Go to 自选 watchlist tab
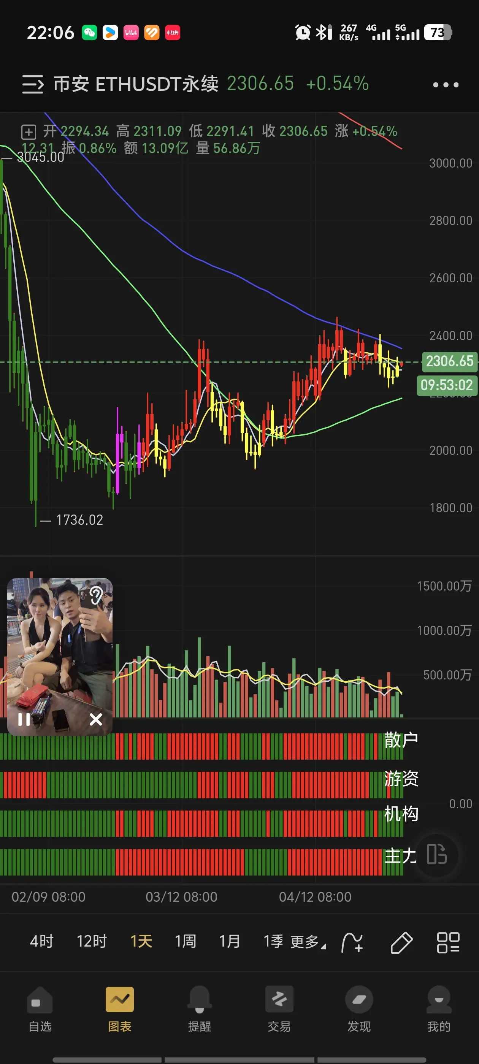Image resolution: width=479 pixels, height=1064 pixels. tap(40, 1009)
